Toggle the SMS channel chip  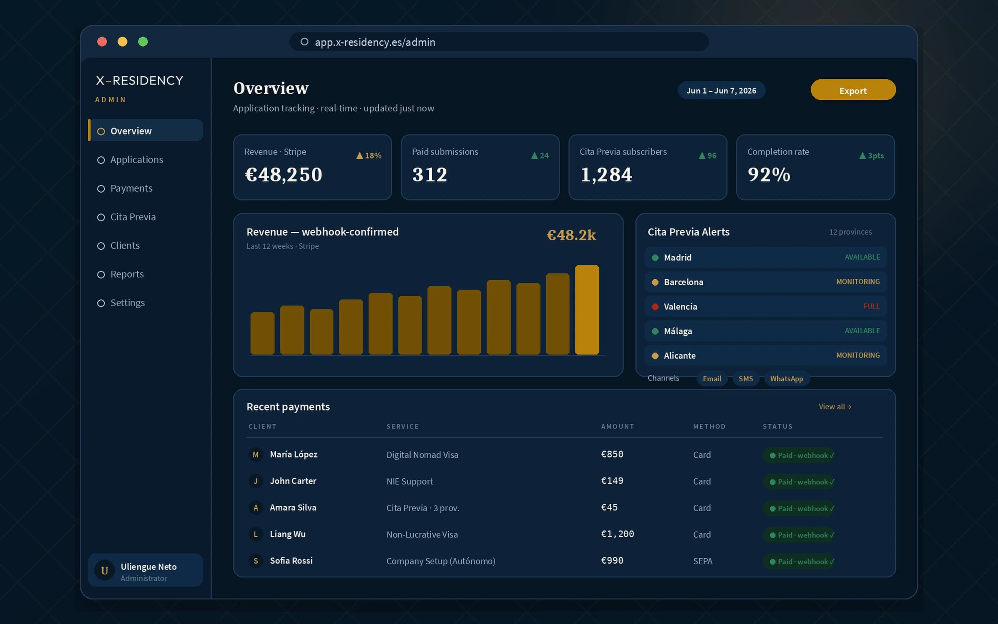click(746, 379)
